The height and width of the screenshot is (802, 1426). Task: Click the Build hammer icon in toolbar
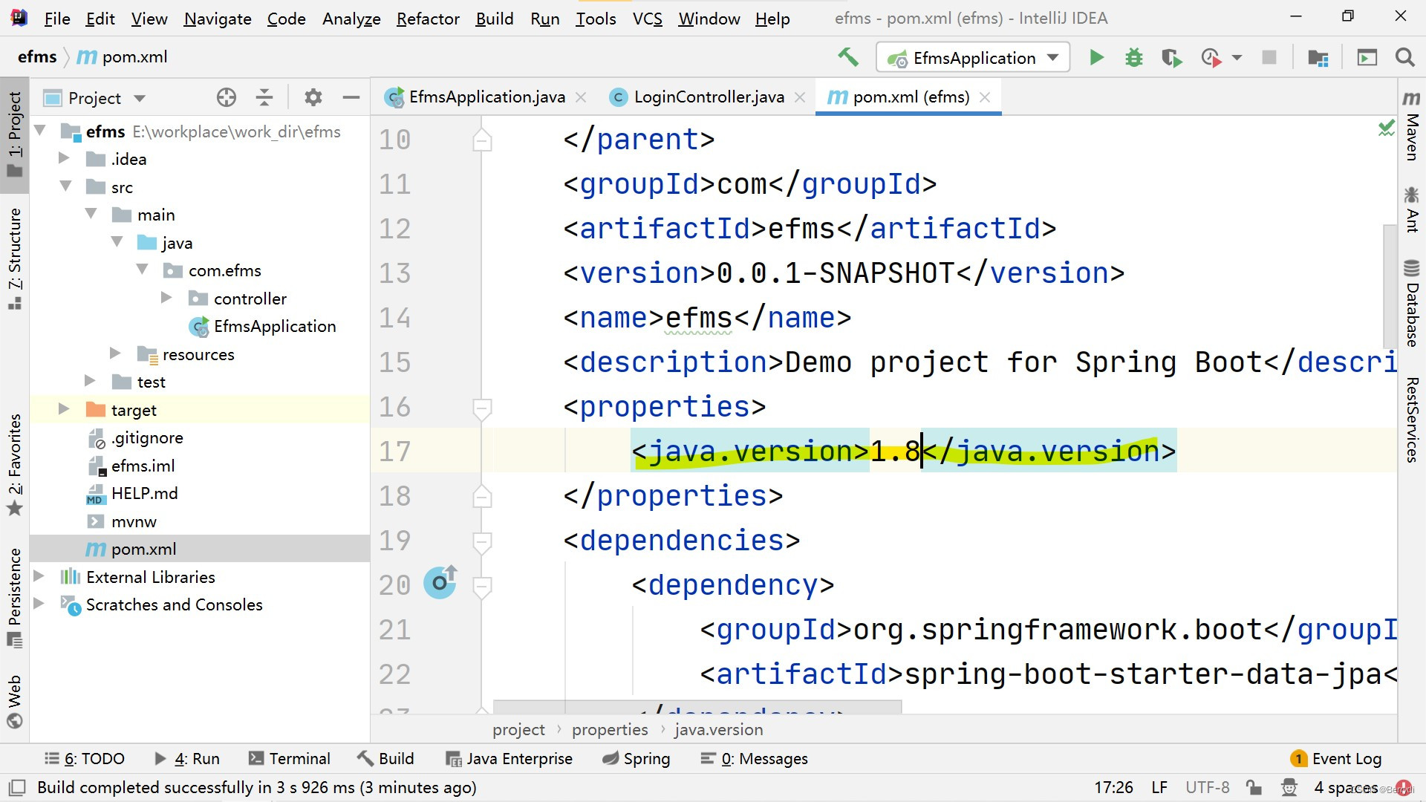[x=847, y=57]
